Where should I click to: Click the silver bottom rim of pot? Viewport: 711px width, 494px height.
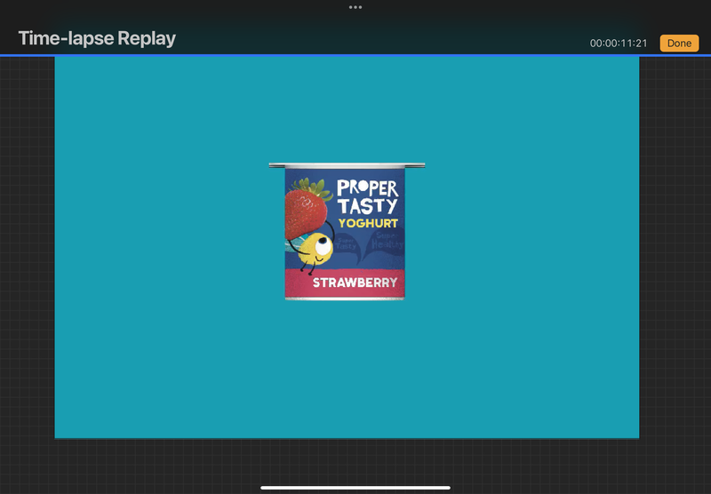click(345, 299)
